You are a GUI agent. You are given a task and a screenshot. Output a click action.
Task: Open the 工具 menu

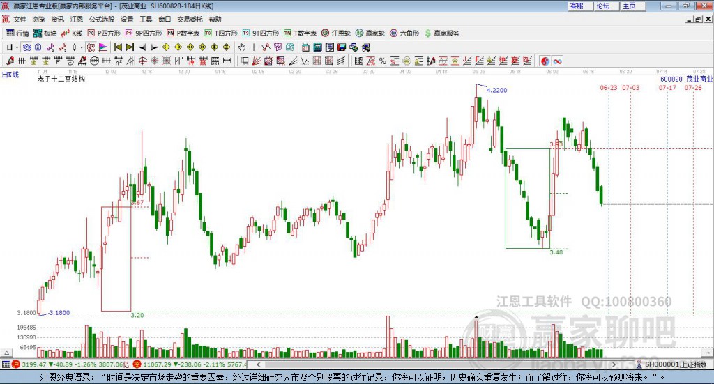click(x=146, y=19)
